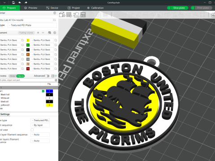Click the redo arrow icon
Viewport: 215px width, 161px height.
26,3
